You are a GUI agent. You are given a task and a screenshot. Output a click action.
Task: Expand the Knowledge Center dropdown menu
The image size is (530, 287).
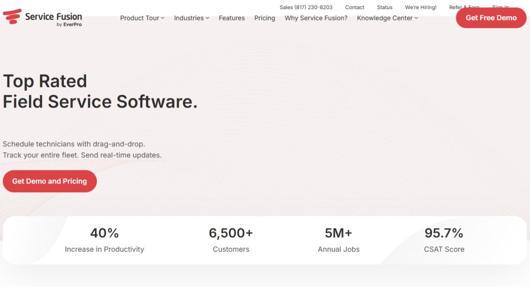[x=387, y=18]
